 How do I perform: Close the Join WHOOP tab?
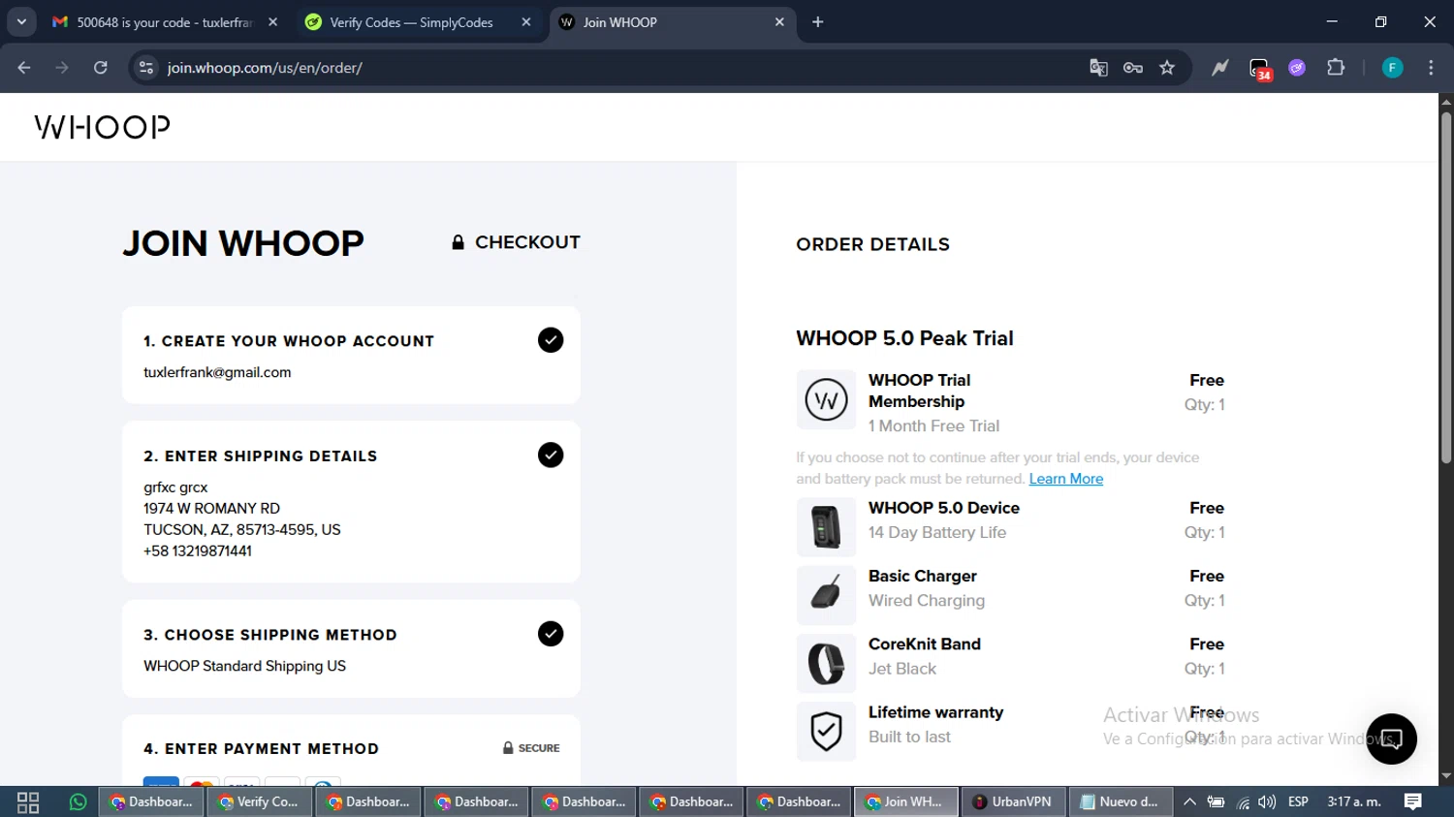click(779, 22)
